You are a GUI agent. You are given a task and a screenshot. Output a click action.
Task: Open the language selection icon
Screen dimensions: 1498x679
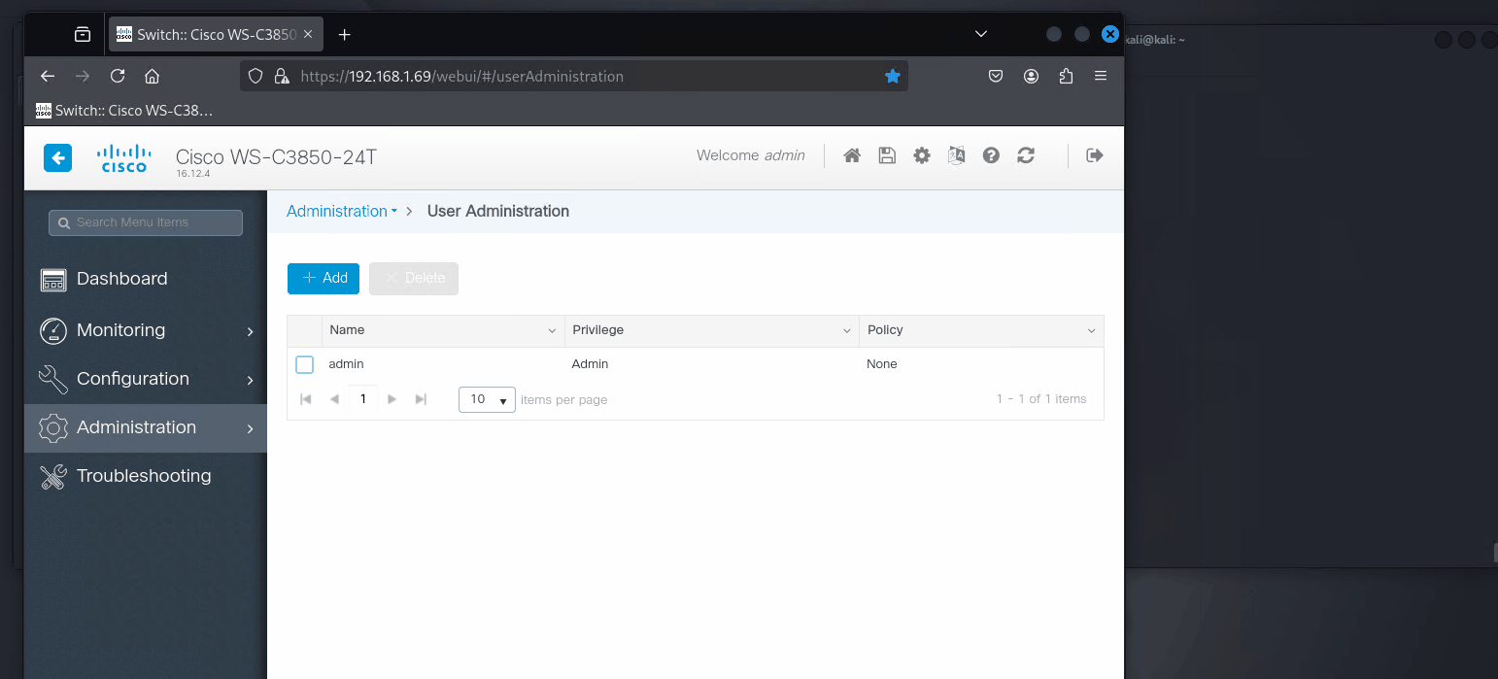957,155
